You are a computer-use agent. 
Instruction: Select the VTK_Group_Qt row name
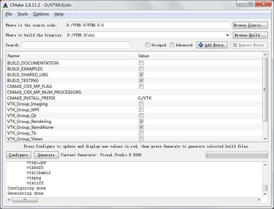click(22, 116)
